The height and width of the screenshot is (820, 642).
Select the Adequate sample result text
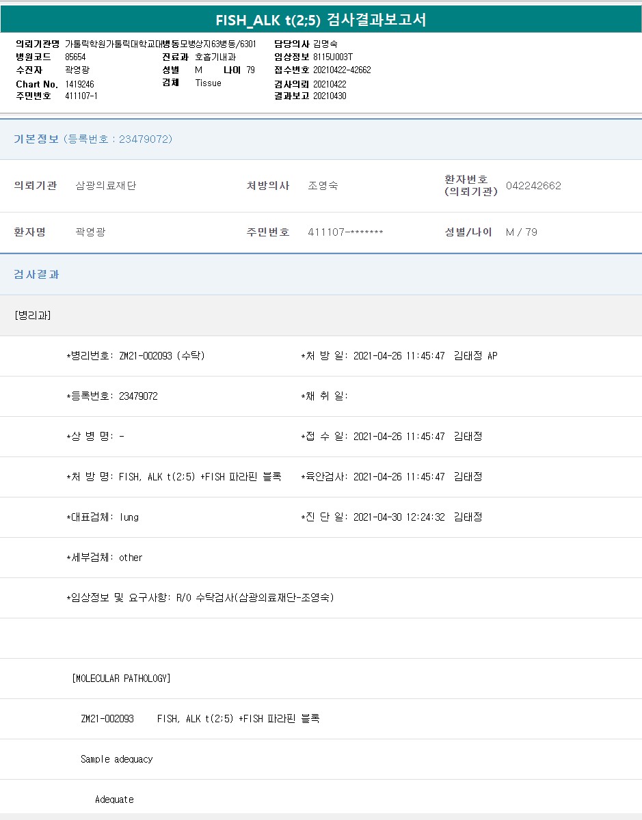(x=114, y=799)
